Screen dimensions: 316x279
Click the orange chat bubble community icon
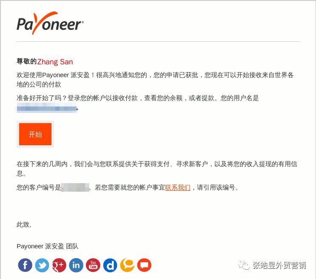coord(127,265)
